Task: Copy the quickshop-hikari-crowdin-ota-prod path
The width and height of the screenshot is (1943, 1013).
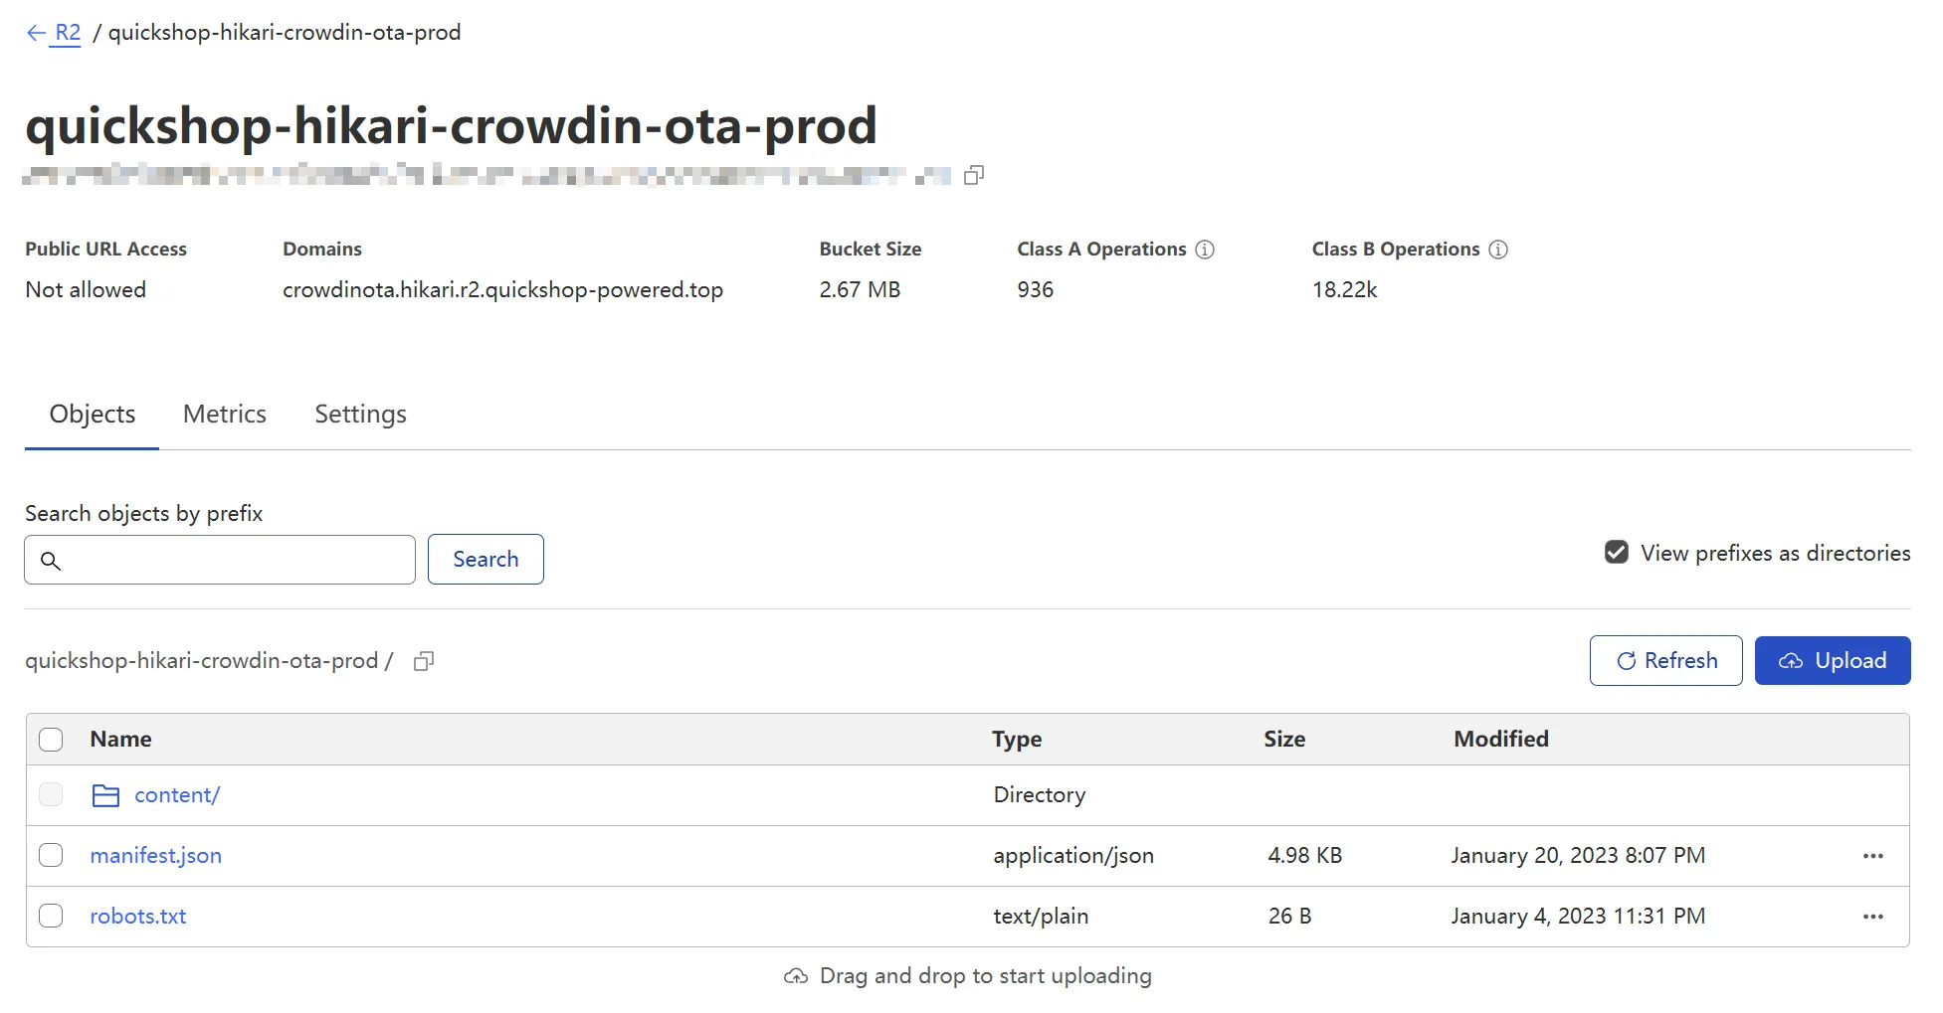Action: click(x=424, y=661)
